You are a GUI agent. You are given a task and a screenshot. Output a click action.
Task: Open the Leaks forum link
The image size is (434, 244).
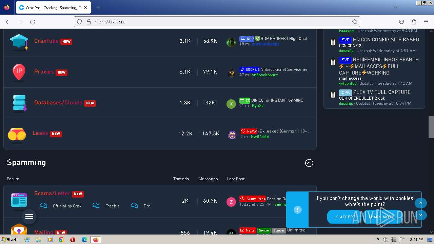[40, 133]
